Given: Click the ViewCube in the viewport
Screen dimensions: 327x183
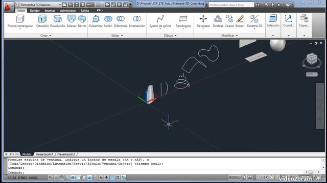Looking at the screenshot, I should click(x=312, y=59).
